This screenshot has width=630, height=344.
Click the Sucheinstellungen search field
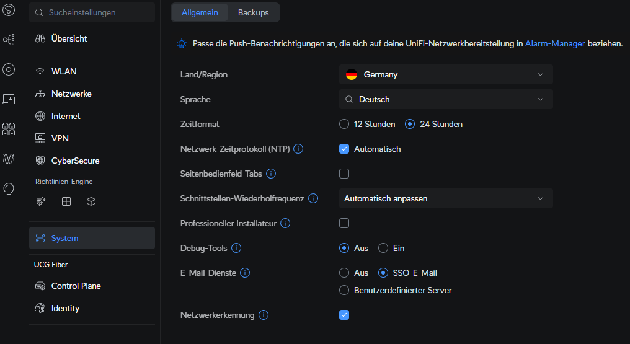coord(92,12)
